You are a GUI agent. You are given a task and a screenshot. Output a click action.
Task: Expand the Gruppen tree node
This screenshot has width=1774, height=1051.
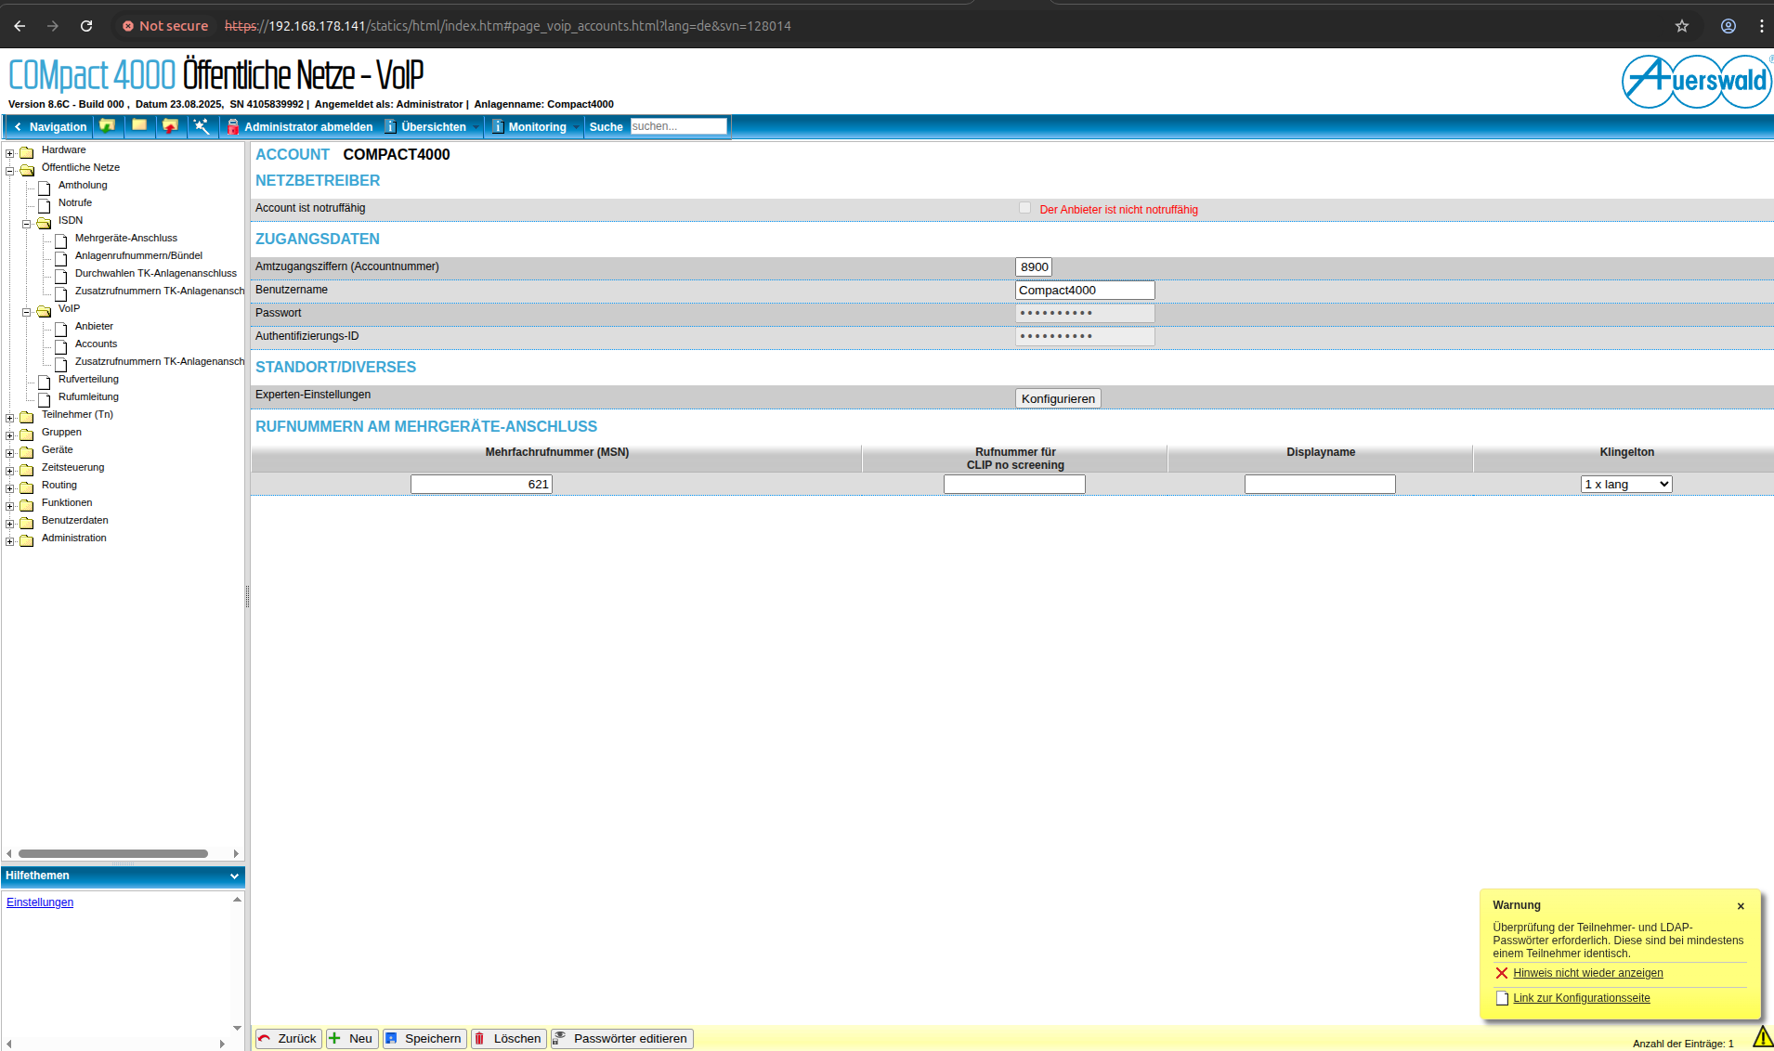(x=10, y=435)
